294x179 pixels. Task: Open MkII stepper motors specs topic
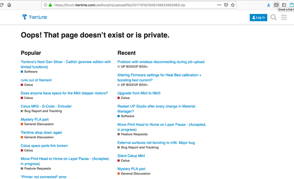tap(64, 93)
